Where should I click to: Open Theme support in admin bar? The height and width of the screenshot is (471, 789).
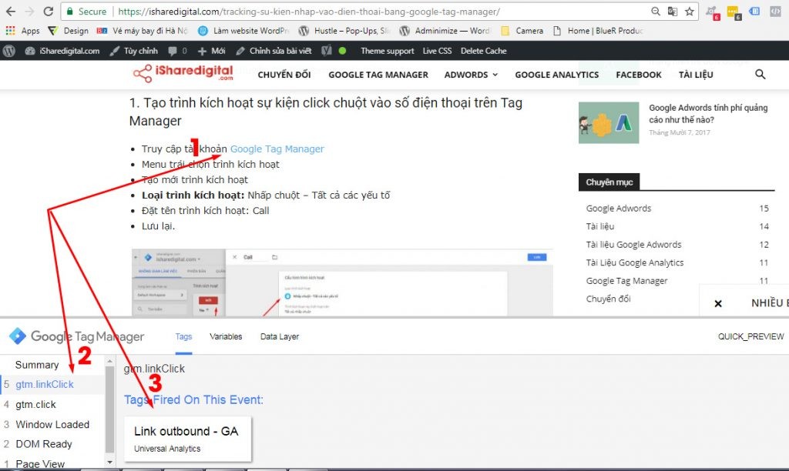pos(387,51)
